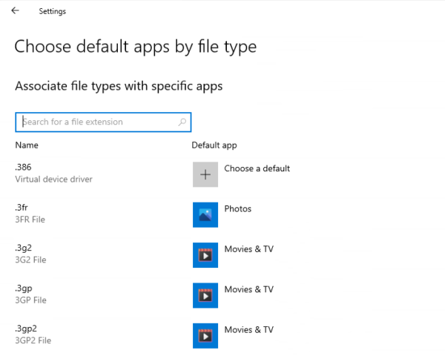445x356 pixels.
Task: Open the Movies & TV label for .3gp
Action: point(248,289)
